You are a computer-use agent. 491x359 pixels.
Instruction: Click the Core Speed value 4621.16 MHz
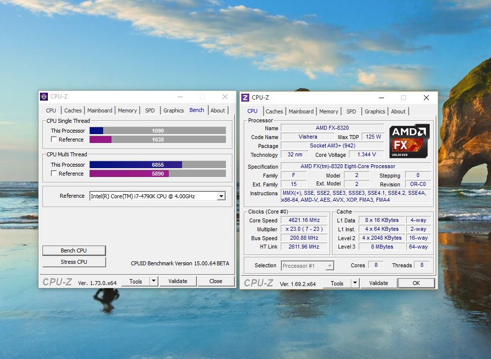pyautogui.click(x=304, y=220)
